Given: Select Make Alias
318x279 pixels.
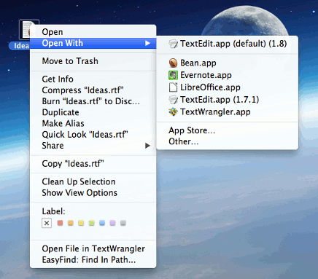Looking at the screenshot, I should point(93,123).
